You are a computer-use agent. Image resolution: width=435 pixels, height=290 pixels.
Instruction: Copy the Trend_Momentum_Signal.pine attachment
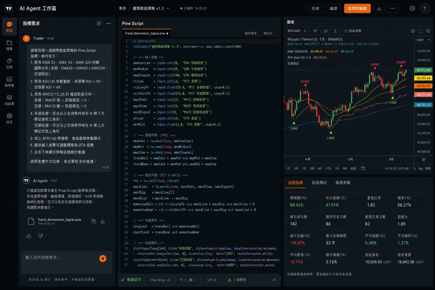pyautogui.click(x=94, y=221)
